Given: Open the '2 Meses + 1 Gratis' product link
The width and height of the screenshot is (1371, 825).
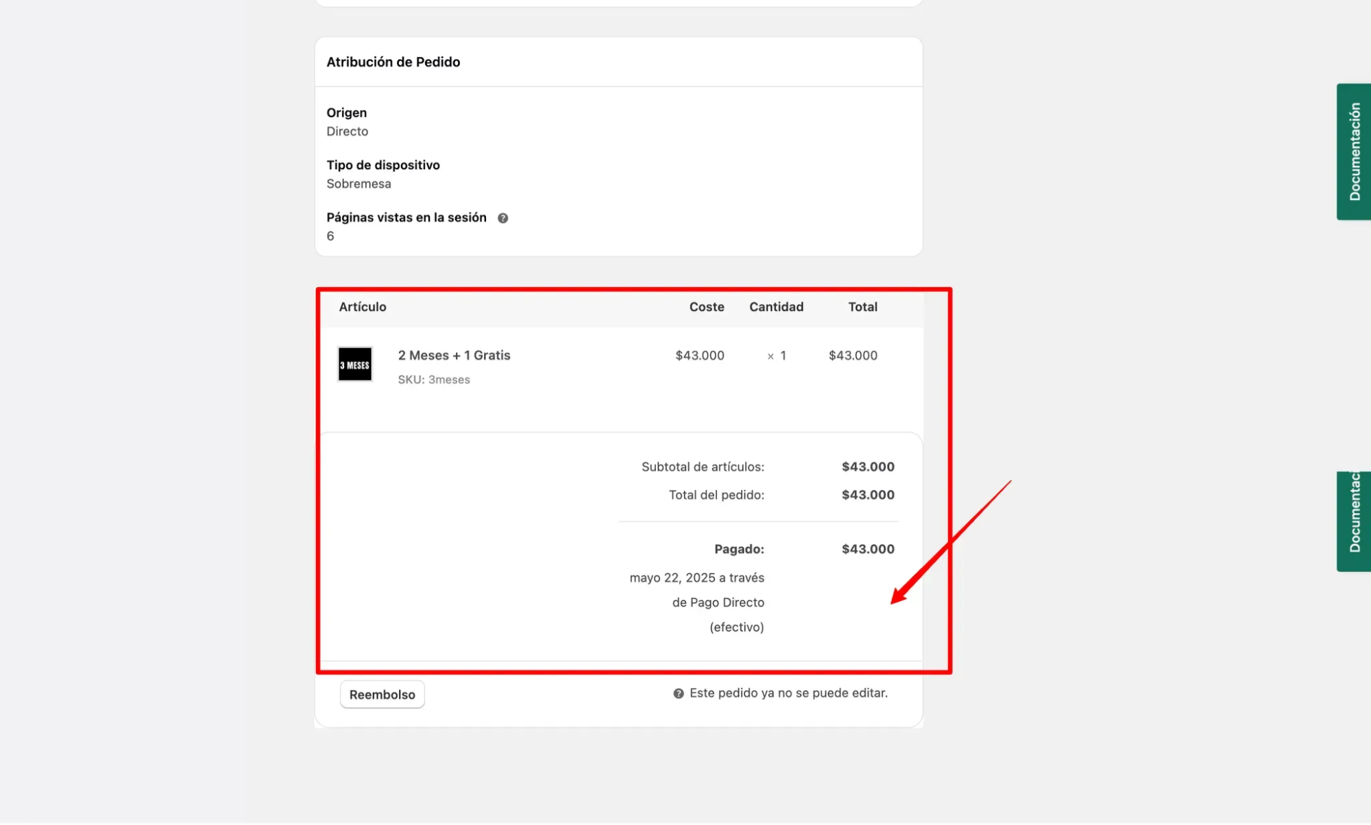Looking at the screenshot, I should pos(454,356).
